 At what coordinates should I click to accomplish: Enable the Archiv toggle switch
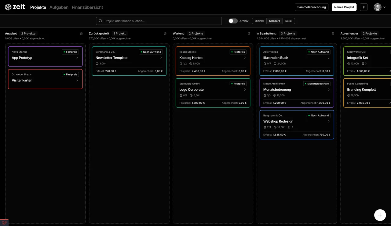coord(233,21)
